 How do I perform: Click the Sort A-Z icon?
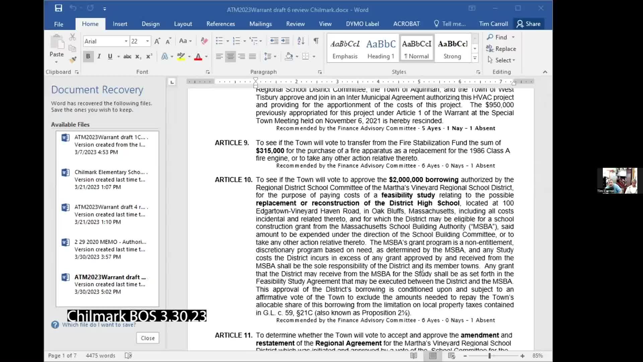301,41
